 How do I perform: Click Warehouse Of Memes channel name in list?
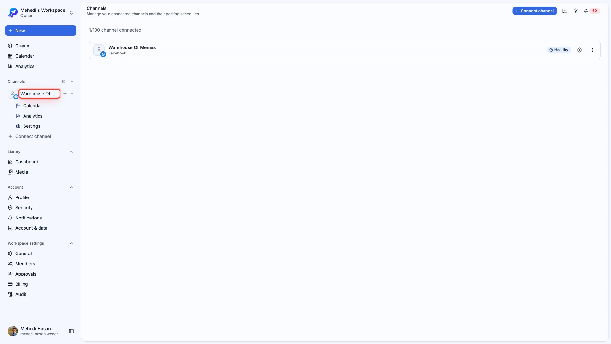tap(132, 47)
